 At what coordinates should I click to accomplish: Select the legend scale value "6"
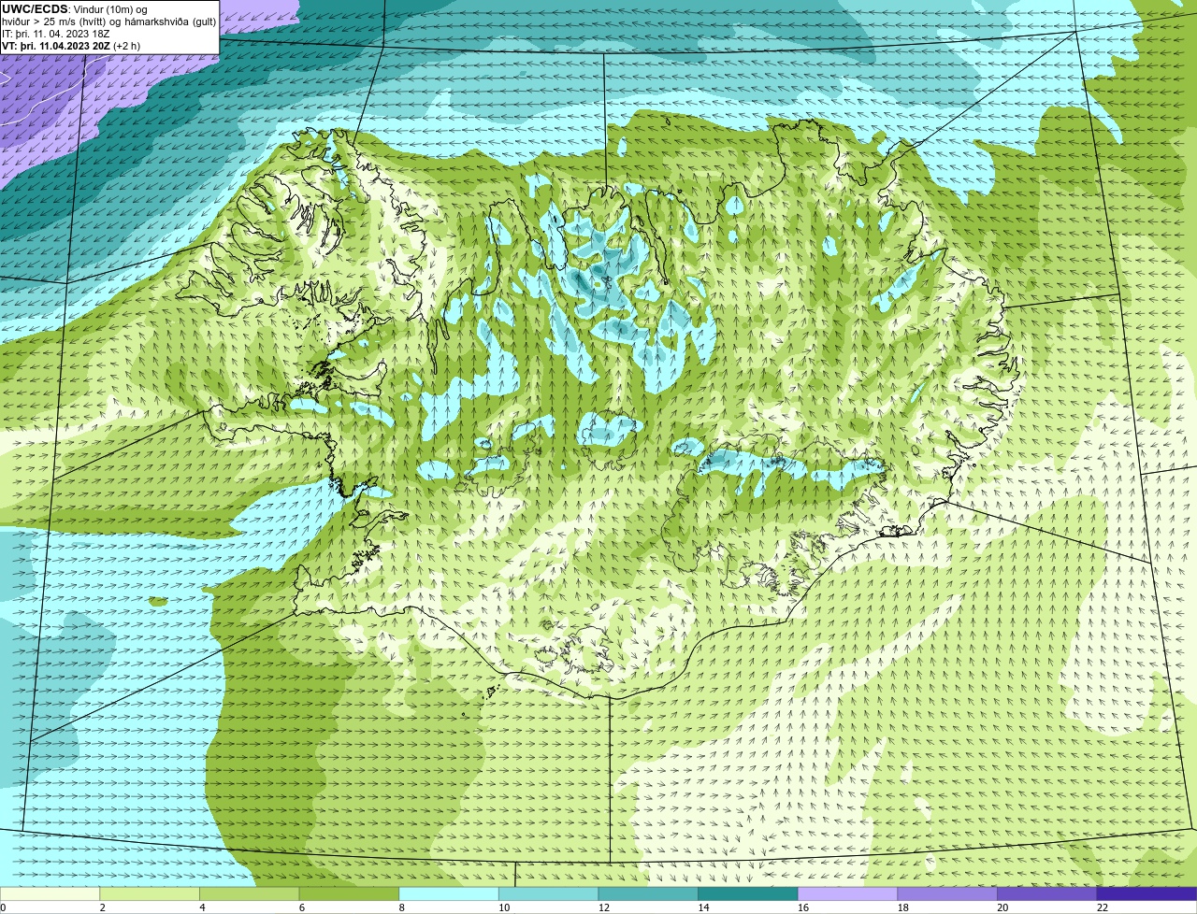pos(302,907)
